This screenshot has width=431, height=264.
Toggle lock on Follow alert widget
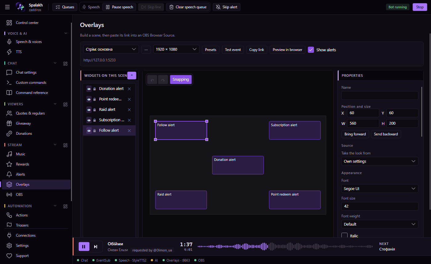[95, 130]
